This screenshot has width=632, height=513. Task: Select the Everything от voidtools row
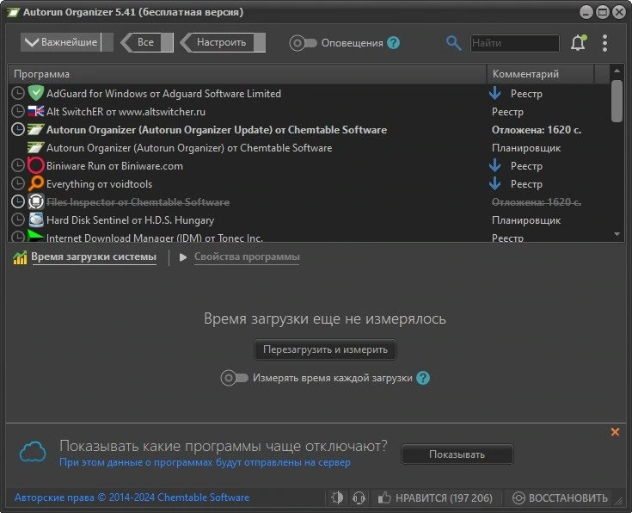[309, 183]
